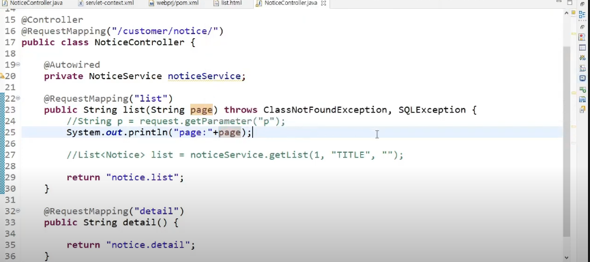
Task: Collapse the list method at line 22
Action: [x=18, y=98]
